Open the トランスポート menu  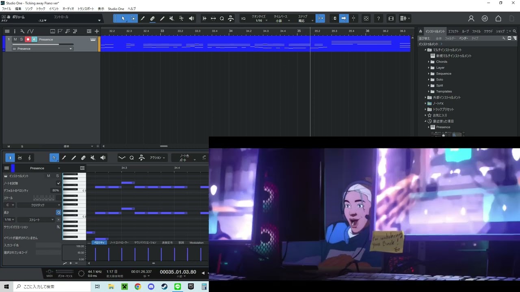[x=86, y=9]
